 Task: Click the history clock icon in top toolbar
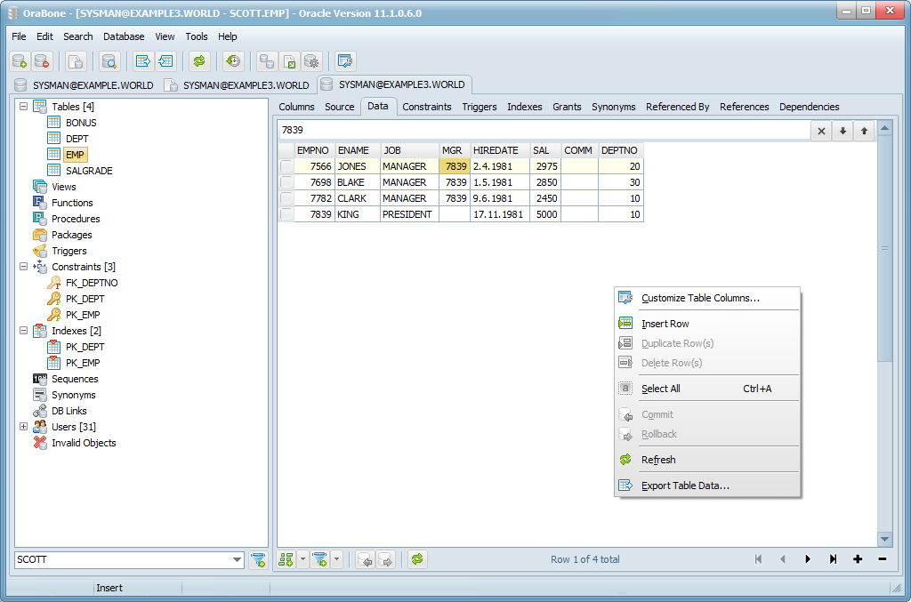tap(232, 61)
